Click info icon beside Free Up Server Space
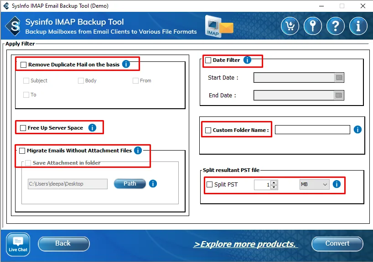Screen dimensions: 373x262 click(92, 128)
